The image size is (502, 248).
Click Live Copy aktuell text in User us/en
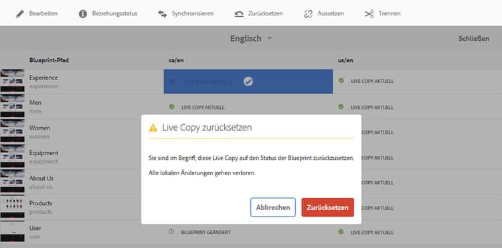point(372,233)
